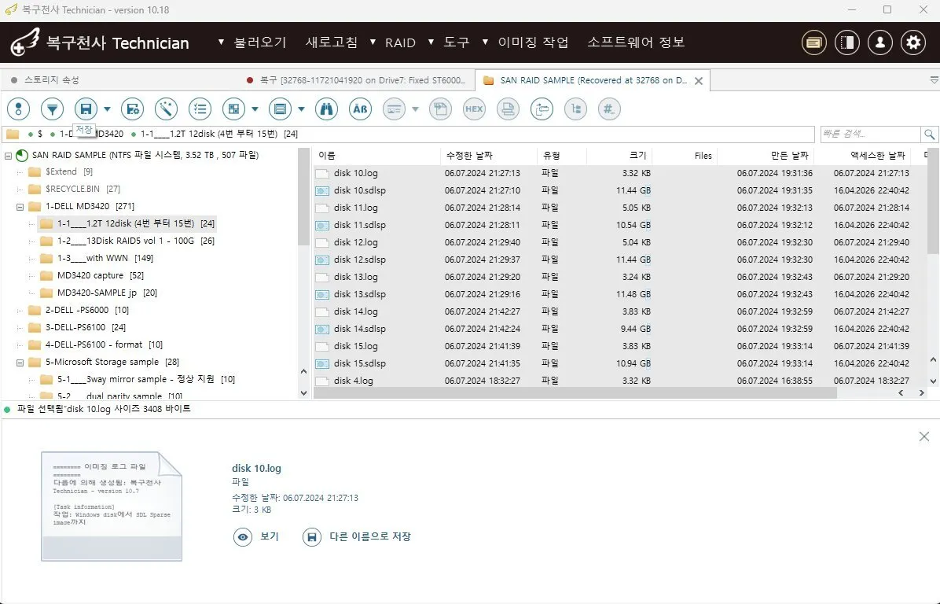Click the AB text encoding icon

(360, 109)
